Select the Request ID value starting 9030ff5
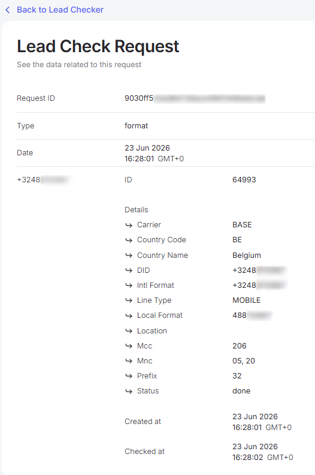Image resolution: width=315 pixels, height=475 pixels. [195, 98]
